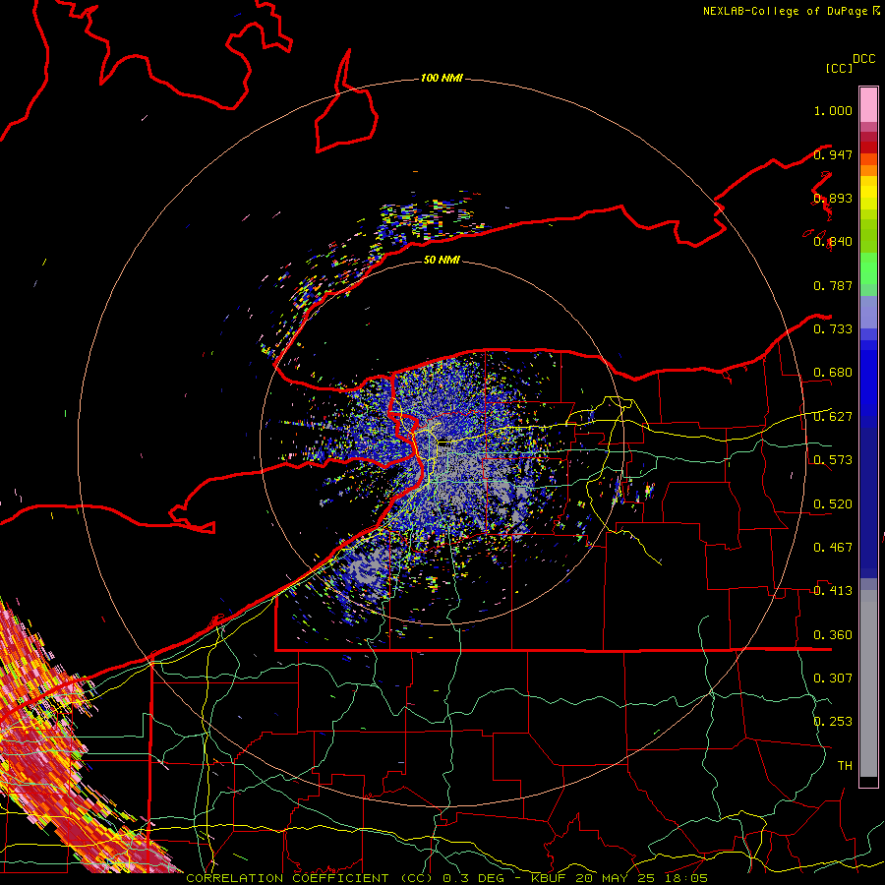
Task: Click the 20 MAY 25 date text
Action: point(617,878)
